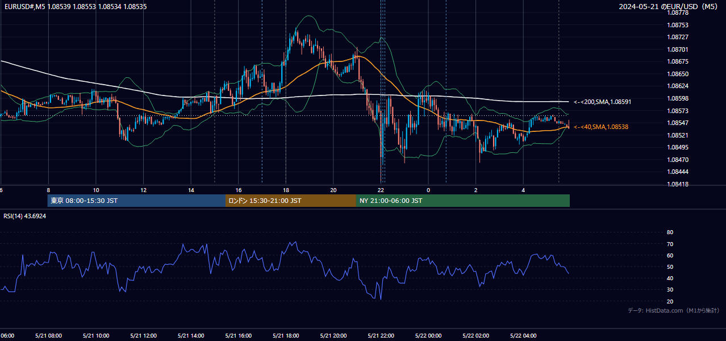Viewport: 726px width, 341px height.
Task: Click price axis label 1.08418
Action: click(x=678, y=184)
